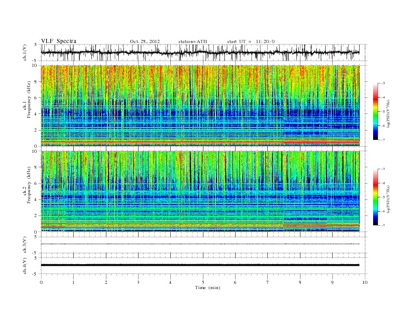Click inside the ch.2 spectrogram panel
Viewport: 411px width, 317px height.
200,192
